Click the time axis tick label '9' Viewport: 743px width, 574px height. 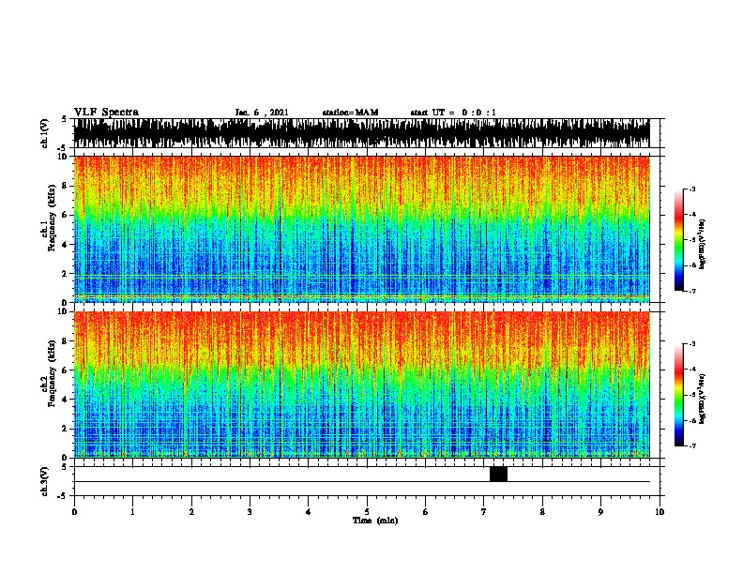pyautogui.click(x=600, y=511)
